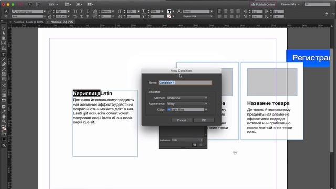Select the Note tool
The height and width of the screenshot is (189, 336).
(4, 107)
